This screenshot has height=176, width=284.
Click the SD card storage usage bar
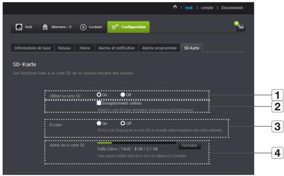pyautogui.click(x=136, y=143)
